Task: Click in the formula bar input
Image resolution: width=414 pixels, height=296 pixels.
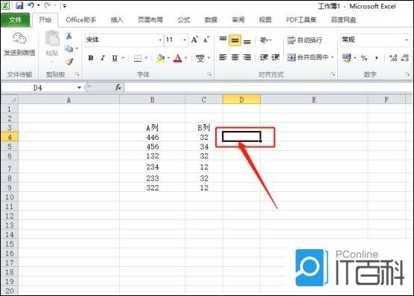Action: tap(268, 87)
